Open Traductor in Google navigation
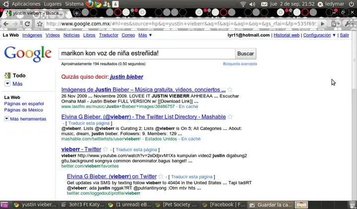Screen dimensions: 357x209 pyautogui.click(x=109, y=35)
